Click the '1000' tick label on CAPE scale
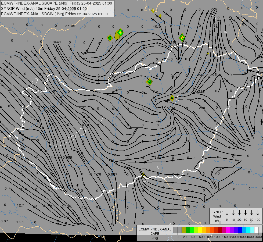The width and height of the screenshot is (263, 242). click(x=218, y=237)
